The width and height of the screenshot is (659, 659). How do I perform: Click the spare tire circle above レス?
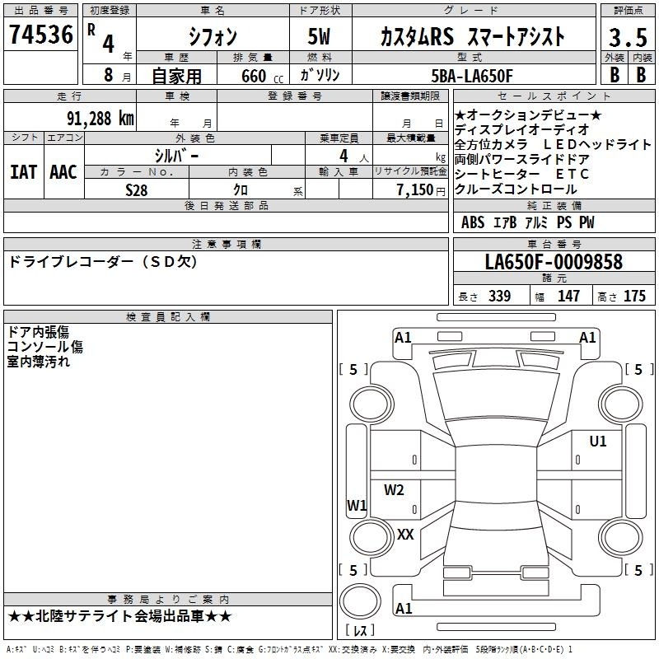click(x=360, y=601)
